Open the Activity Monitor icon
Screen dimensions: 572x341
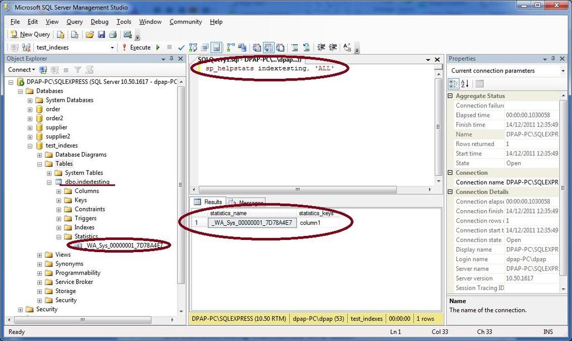click(x=127, y=34)
